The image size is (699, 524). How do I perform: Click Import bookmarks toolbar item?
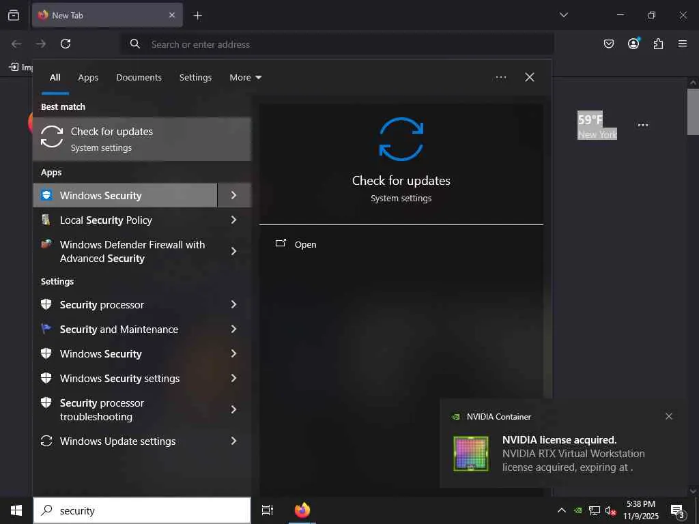20,67
